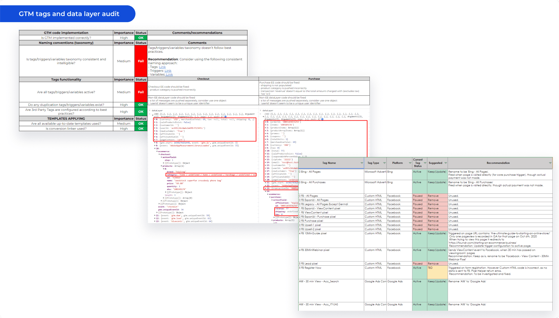
Task: Expand item 23 transactionId in purchase dataLayer
Action: (x=265, y=189)
